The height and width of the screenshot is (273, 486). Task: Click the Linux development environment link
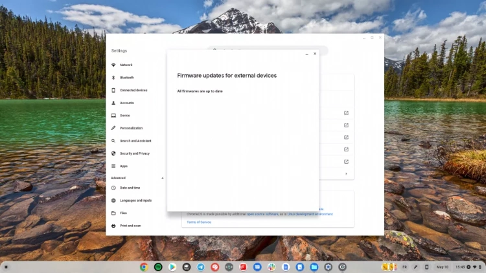(x=310, y=213)
